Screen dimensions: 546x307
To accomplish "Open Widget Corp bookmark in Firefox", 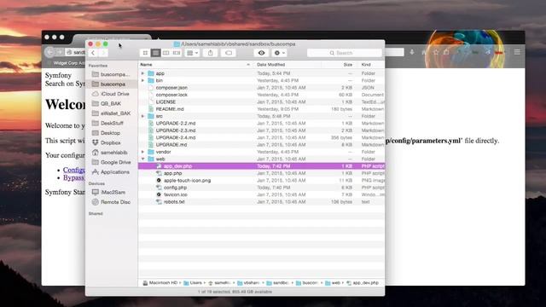I will click(67, 63).
